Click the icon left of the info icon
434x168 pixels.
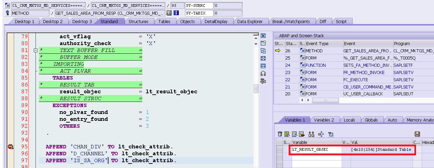pos(169,13)
